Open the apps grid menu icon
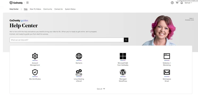The width and height of the screenshot is (198, 97). 27,3
